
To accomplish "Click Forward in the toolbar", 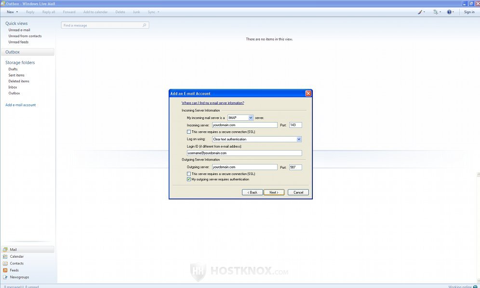I will point(69,12).
